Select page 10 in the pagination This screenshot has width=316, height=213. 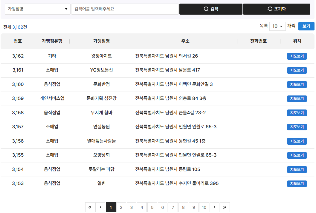click(x=204, y=207)
